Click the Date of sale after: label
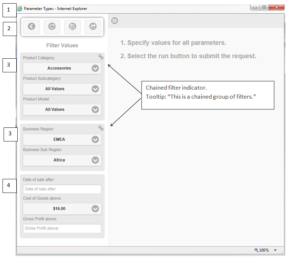 (x=39, y=180)
